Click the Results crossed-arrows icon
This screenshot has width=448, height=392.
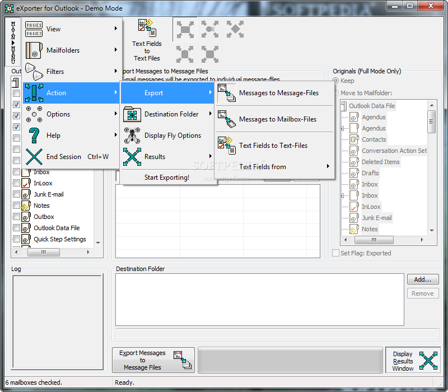click(132, 157)
